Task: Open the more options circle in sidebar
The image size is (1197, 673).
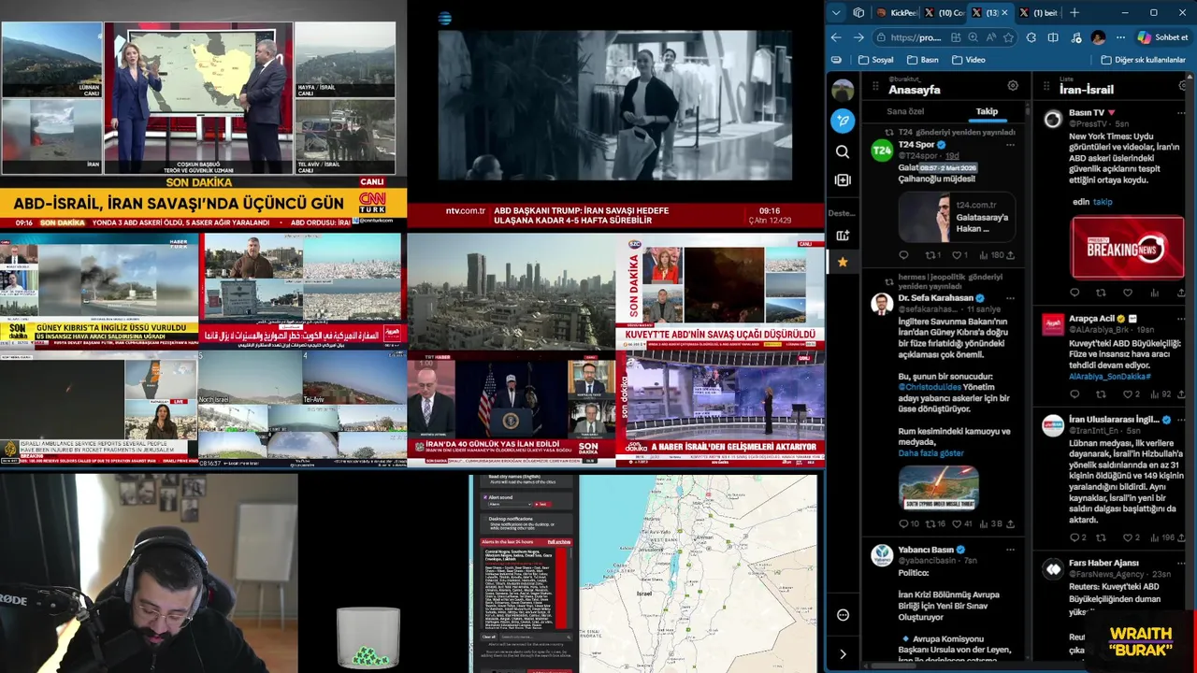Action: [843, 615]
